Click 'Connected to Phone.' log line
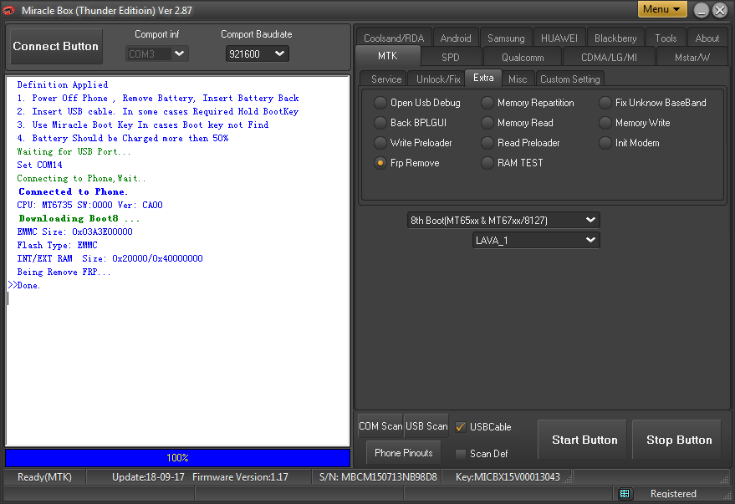This screenshot has height=504, width=735. (73, 191)
